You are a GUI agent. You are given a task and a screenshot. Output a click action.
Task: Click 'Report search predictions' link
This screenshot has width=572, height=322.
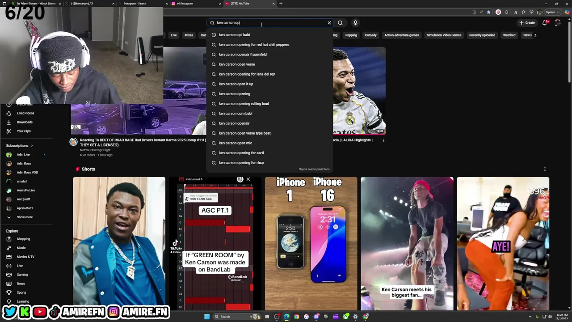pyautogui.click(x=314, y=169)
